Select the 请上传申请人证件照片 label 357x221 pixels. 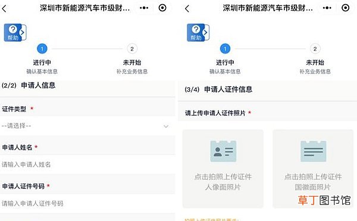(x=215, y=113)
